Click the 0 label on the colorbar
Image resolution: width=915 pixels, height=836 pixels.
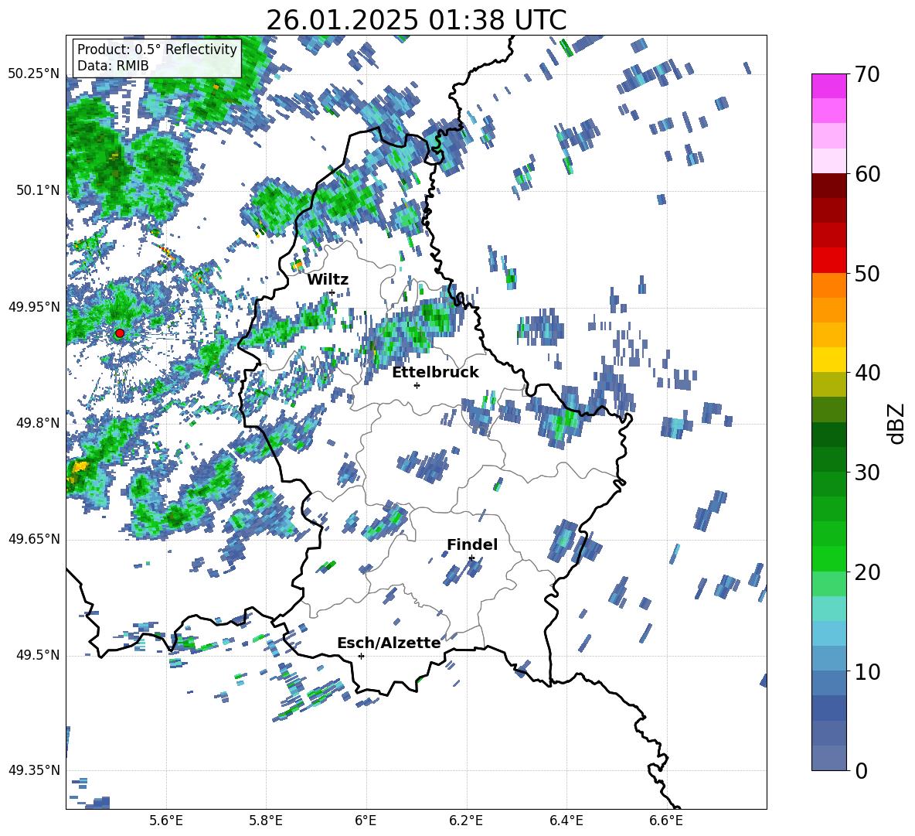[x=861, y=770]
